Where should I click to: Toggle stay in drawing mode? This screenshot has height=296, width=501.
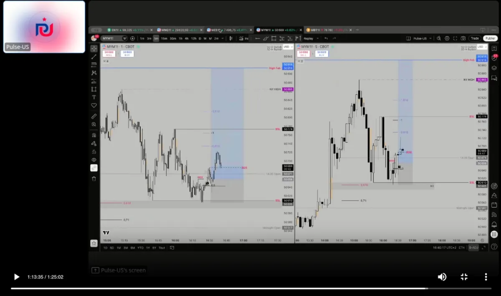94,143
